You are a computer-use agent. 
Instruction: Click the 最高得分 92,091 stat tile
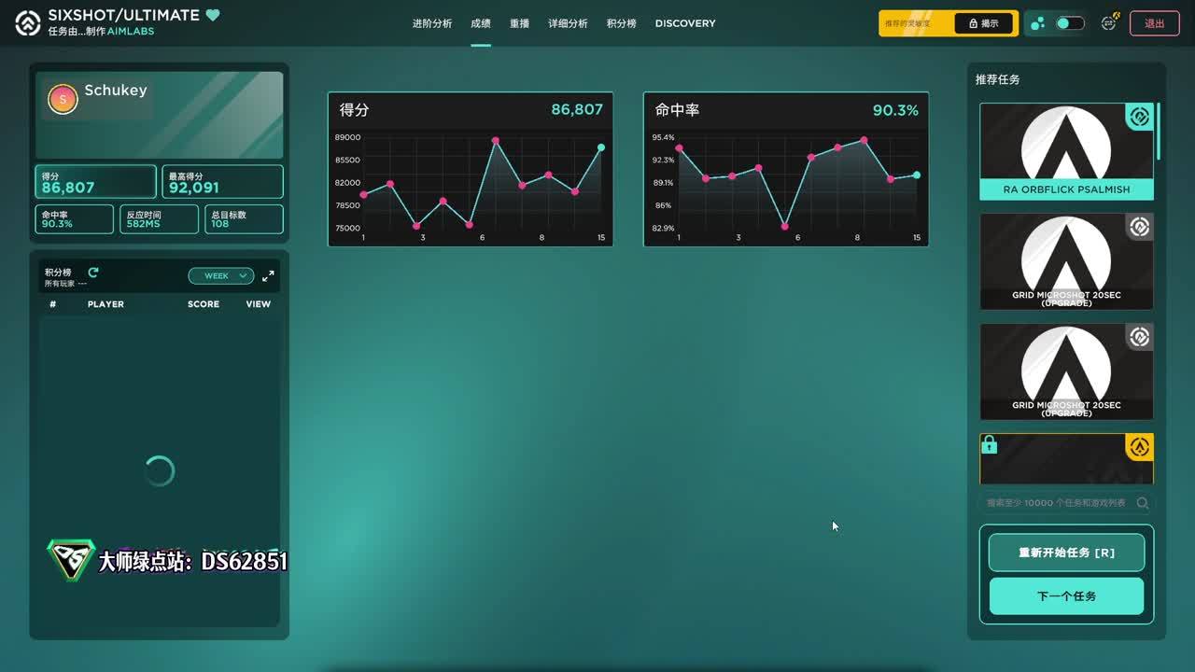(x=222, y=182)
